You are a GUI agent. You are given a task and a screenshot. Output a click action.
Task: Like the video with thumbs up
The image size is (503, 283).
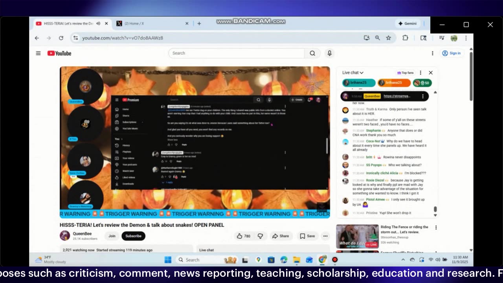243,236
